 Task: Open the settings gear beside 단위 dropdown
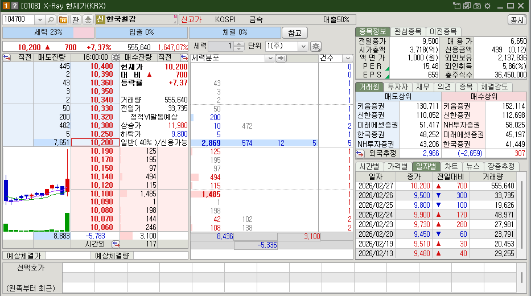[x=316, y=46]
